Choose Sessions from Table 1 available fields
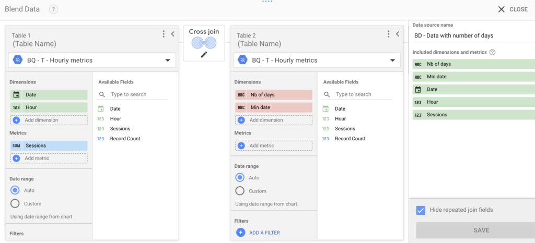This screenshot has width=535, height=243. (120, 129)
